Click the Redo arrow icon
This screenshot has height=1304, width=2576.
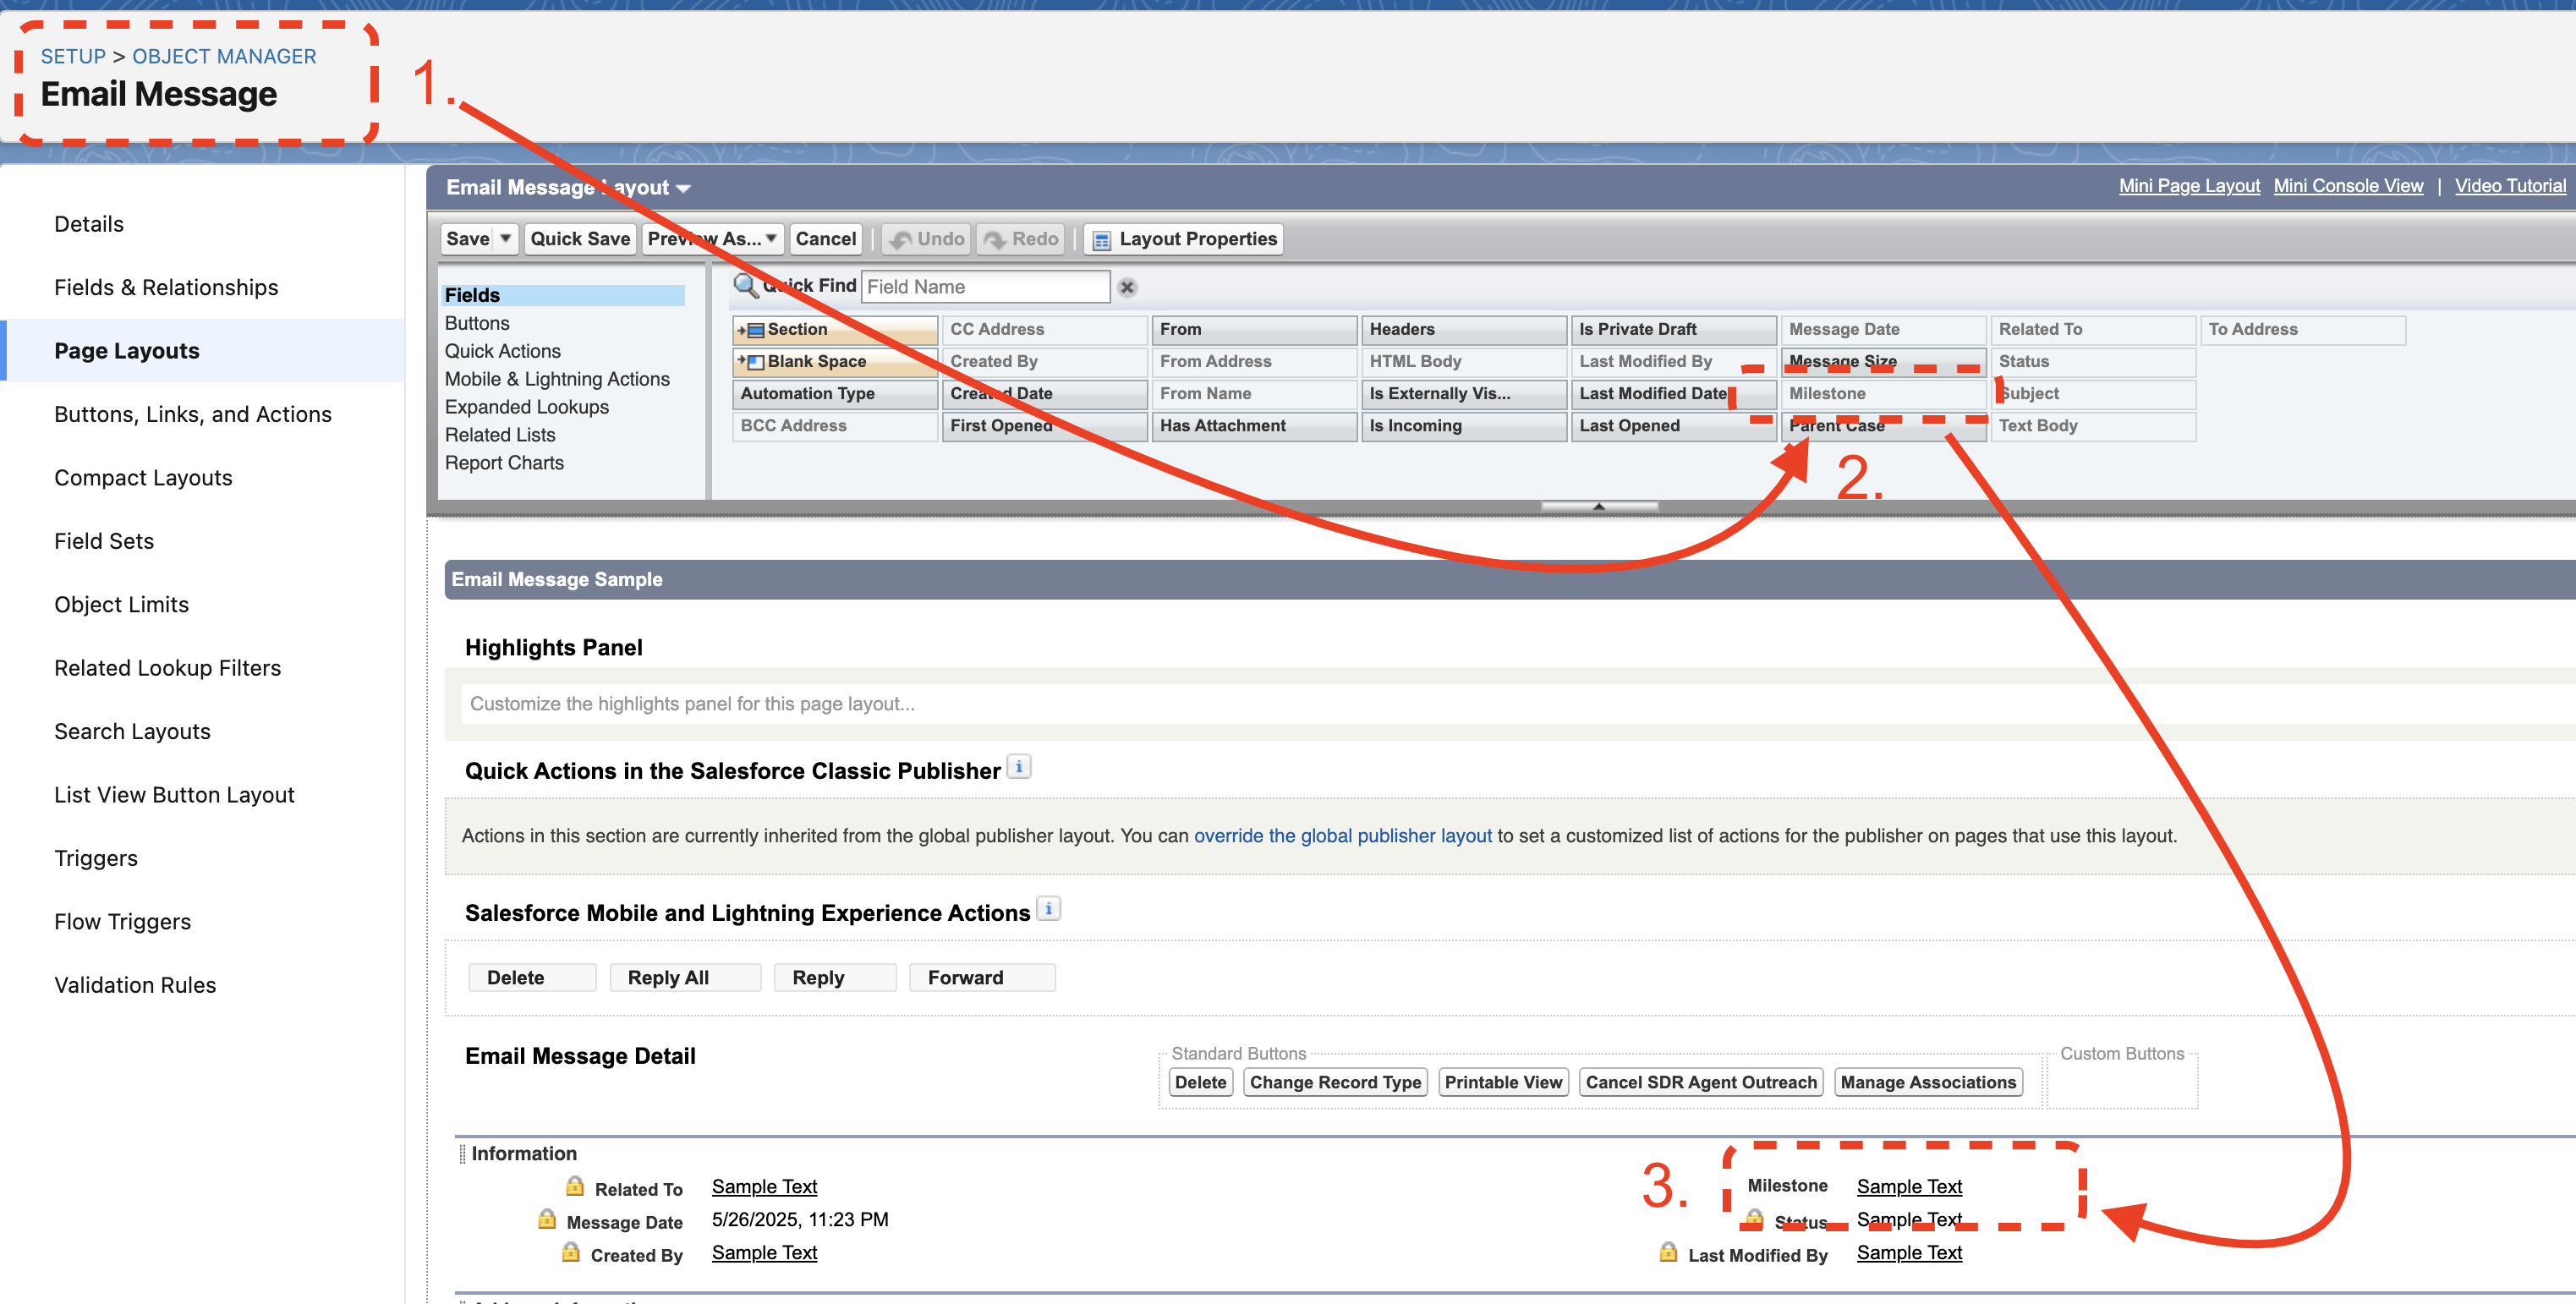pyautogui.click(x=995, y=240)
